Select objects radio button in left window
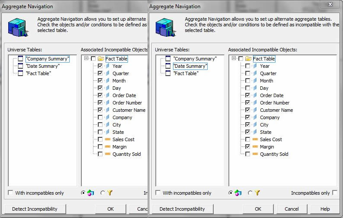 point(83,193)
